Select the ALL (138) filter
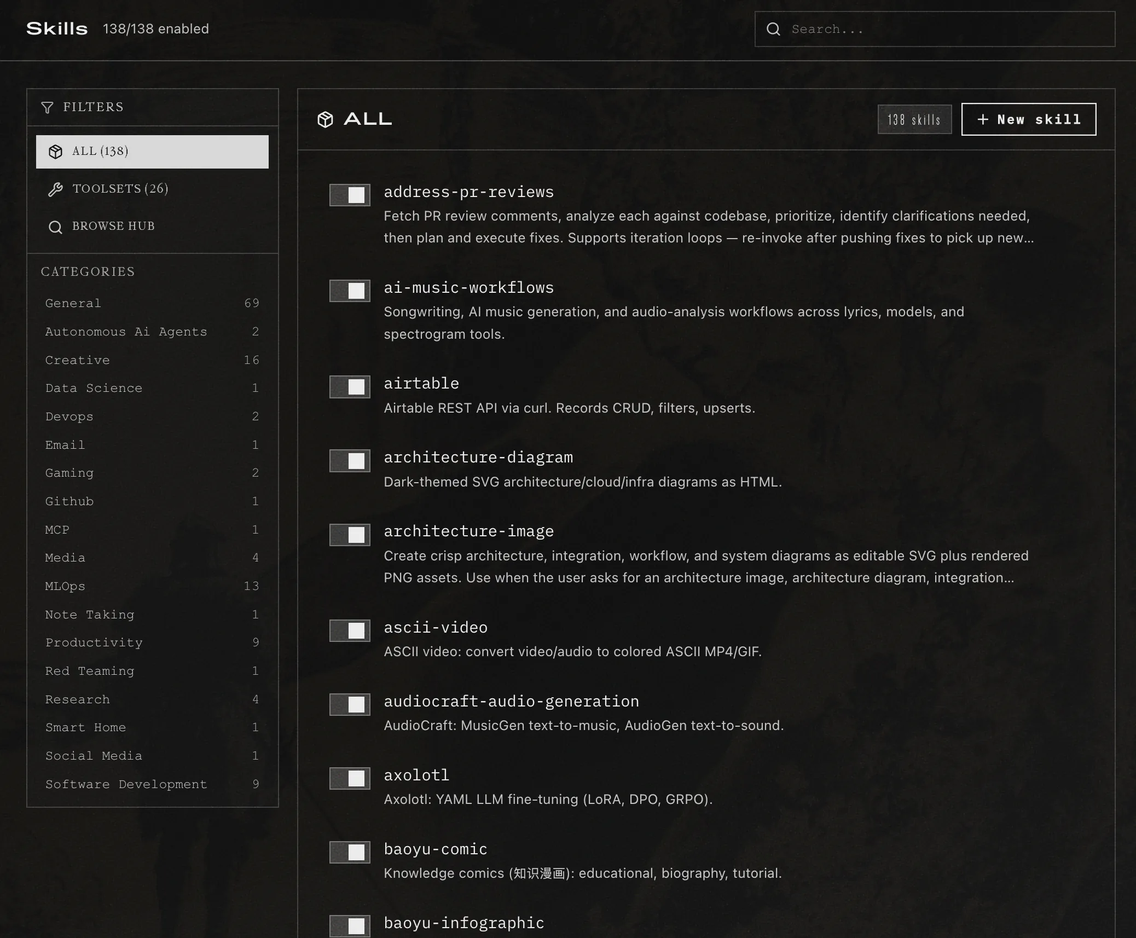 point(152,152)
